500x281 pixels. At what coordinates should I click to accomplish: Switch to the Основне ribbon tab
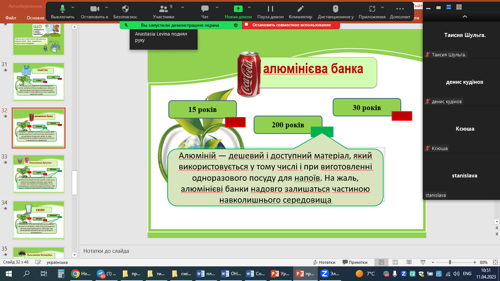coord(36,18)
